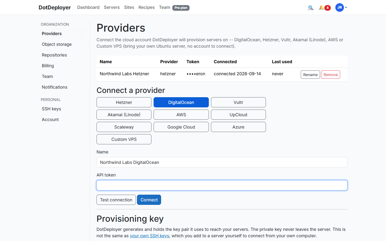Open the Servers nav item
Image resolution: width=386 pixels, height=241 pixels.
[112, 7]
